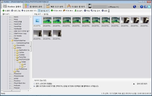
Task: Select the third thumbnail in second row
Action: pos(57,33)
